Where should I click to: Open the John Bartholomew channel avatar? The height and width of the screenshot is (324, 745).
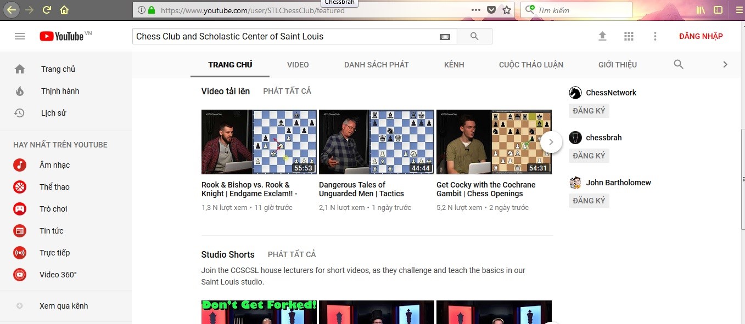coord(575,183)
